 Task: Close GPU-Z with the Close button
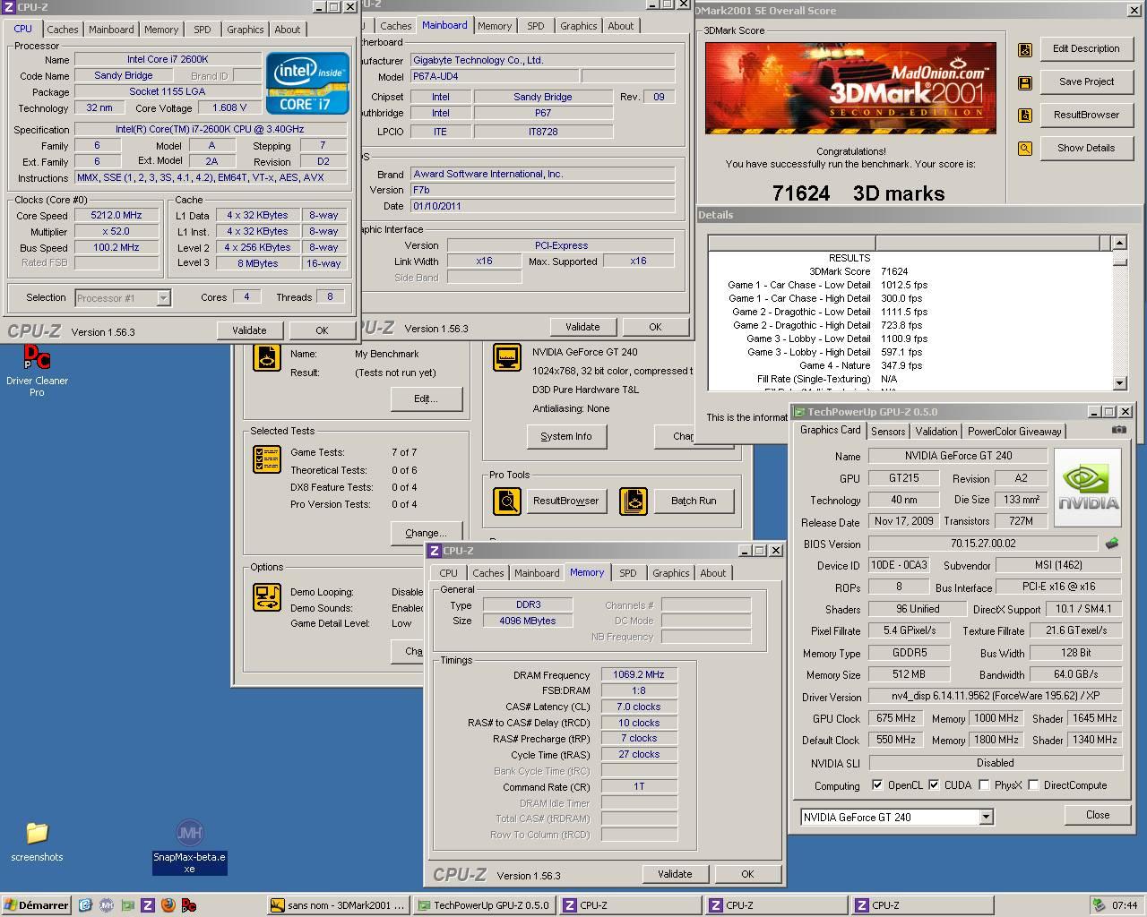(1098, 815)
